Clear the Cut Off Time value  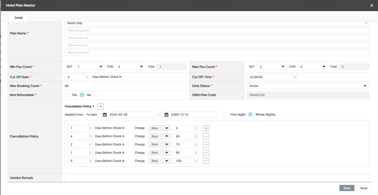pyautogui.click(x=295, y=77)
